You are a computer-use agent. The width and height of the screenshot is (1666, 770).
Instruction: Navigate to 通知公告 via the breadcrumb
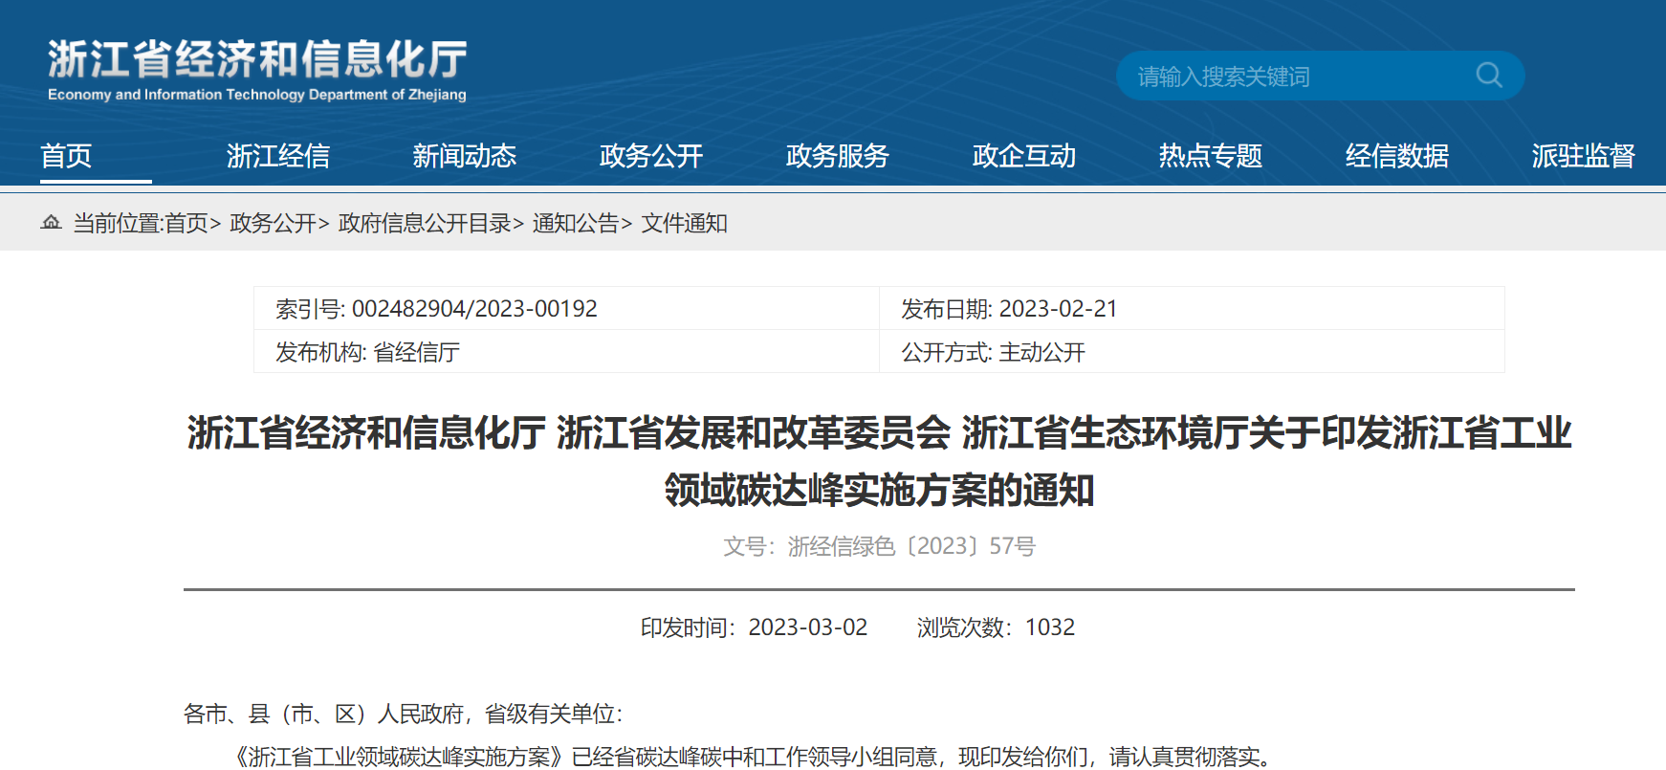pos(576,224)
